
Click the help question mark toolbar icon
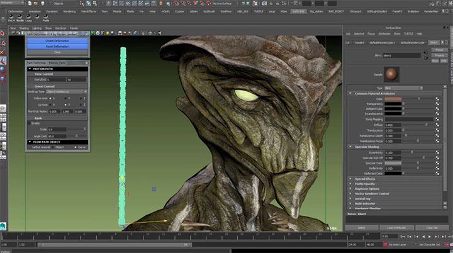click(x=154, y=4)
